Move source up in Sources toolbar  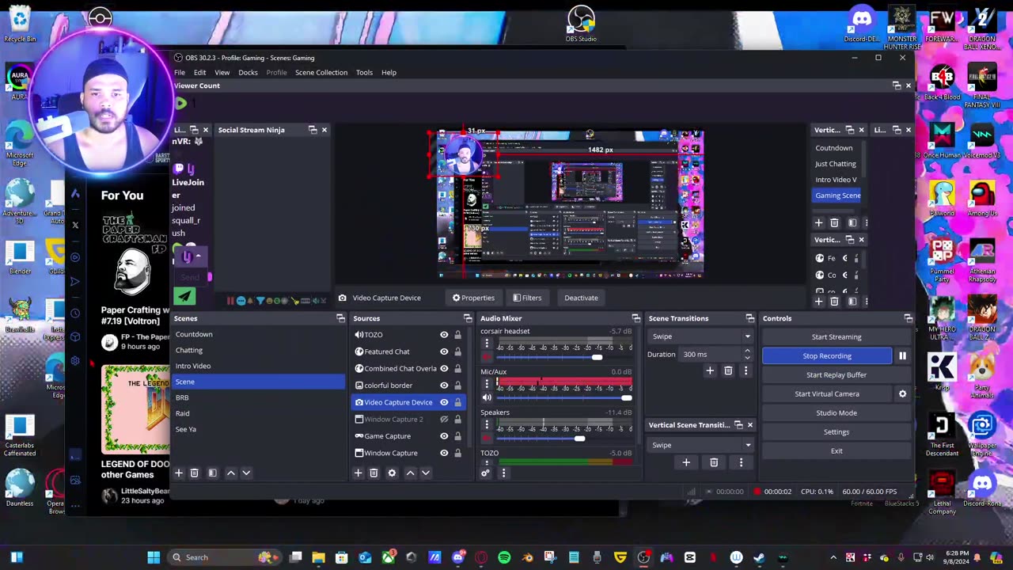410,473
